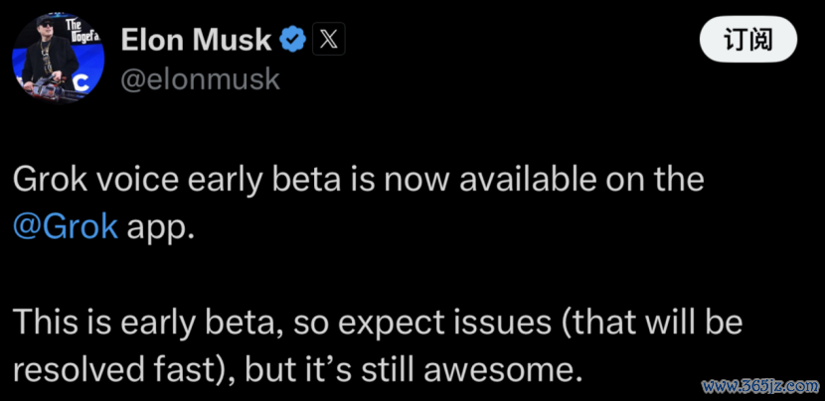
Task: Click the blue verified checkmark badge
Action: 292,40
